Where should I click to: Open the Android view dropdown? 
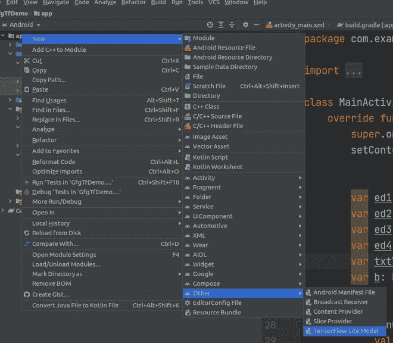[25, 25]
